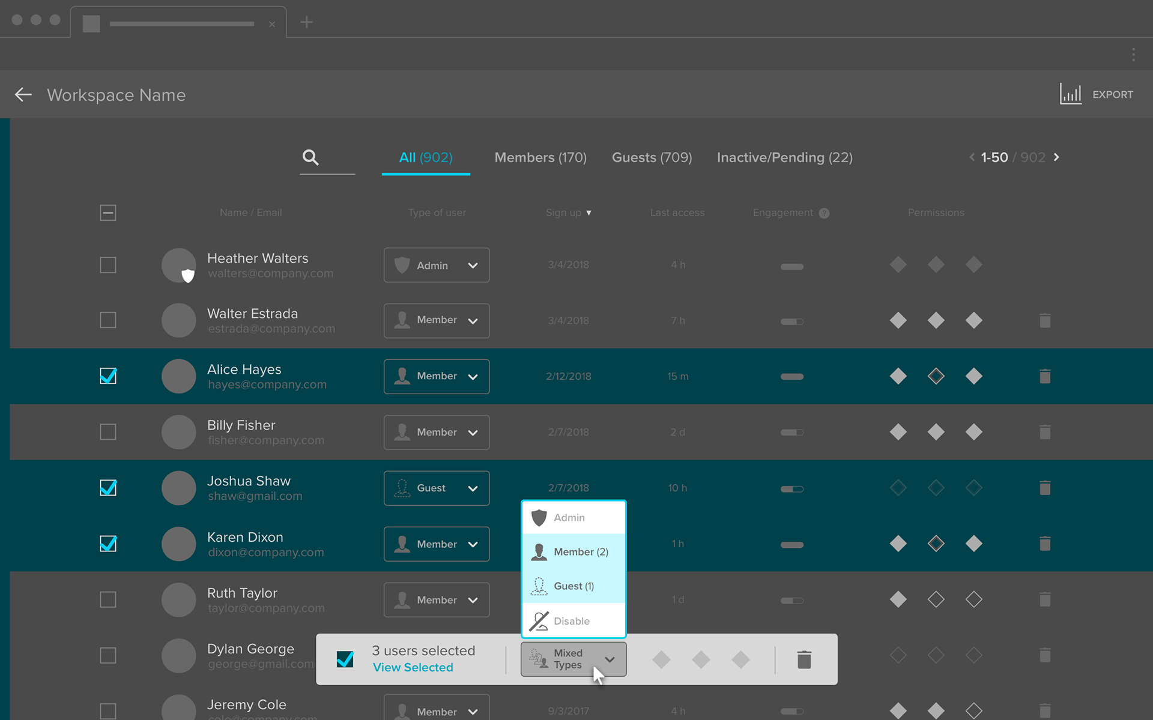Toggle Heather Walters' first permission diamond

click(898, 265)
